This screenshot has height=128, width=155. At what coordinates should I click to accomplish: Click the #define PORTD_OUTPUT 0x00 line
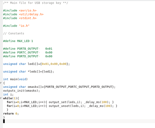coord(28,56)
